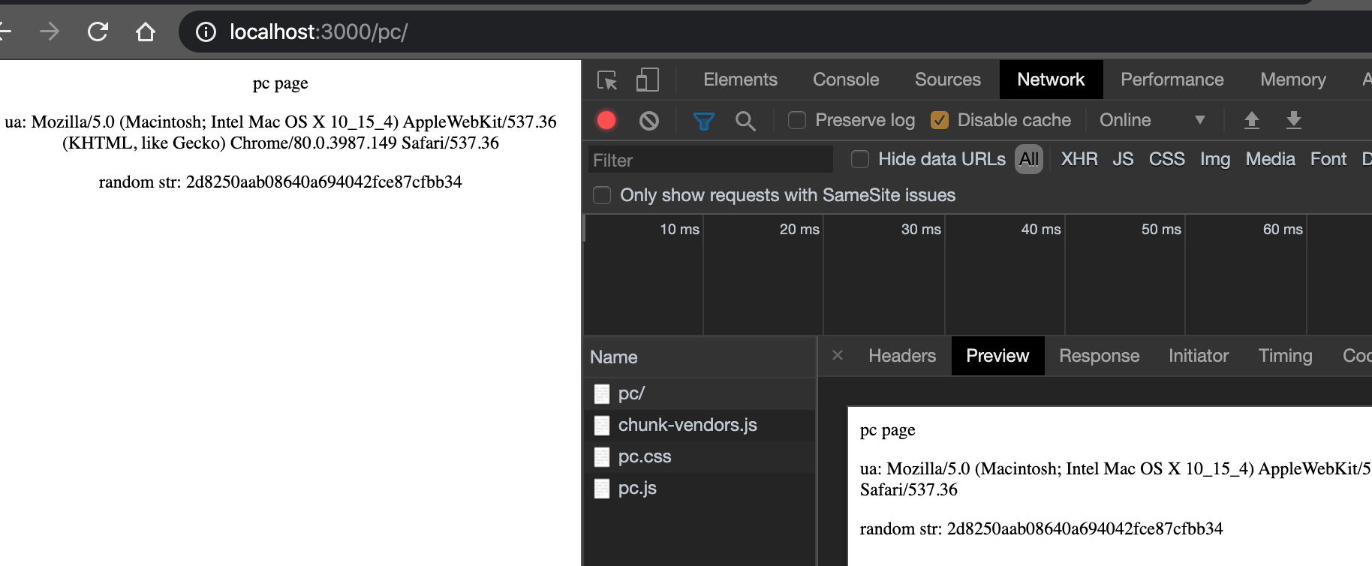Click the Filter text input field
The image size is (1372, 566).
pyautogui.click(x=710, y=160)
